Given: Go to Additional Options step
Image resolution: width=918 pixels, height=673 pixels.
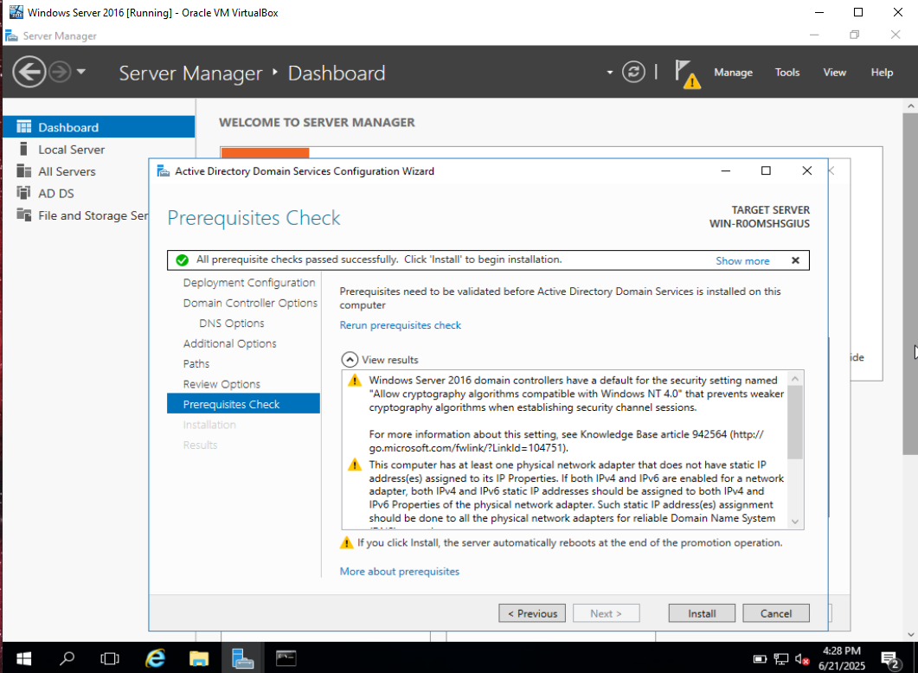Looking at the screenshot, I should click(229, 343).
